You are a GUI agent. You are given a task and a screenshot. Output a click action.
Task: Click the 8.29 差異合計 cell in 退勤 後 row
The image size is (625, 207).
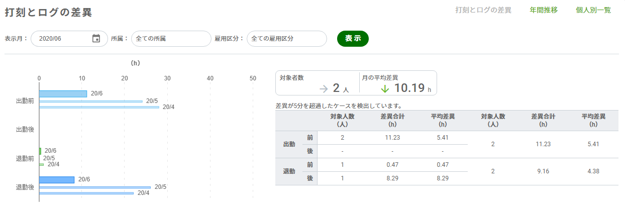click(x=392, y=178)
